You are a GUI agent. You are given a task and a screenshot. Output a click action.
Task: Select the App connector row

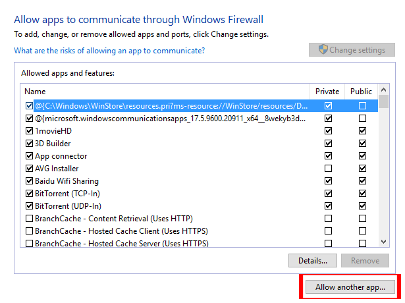[x=61, y=156]
